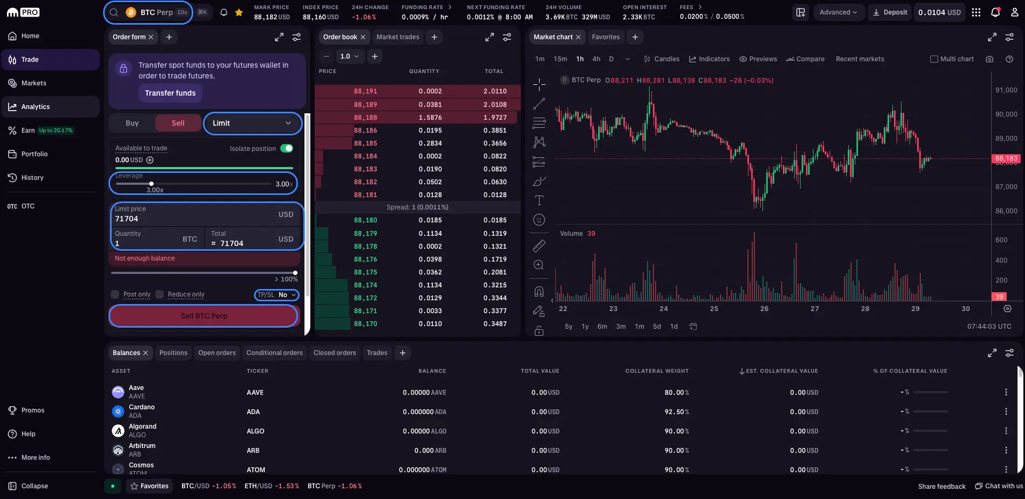
Task: Open the Advanced dropdown in the header
Action: (x=838, y=12)
